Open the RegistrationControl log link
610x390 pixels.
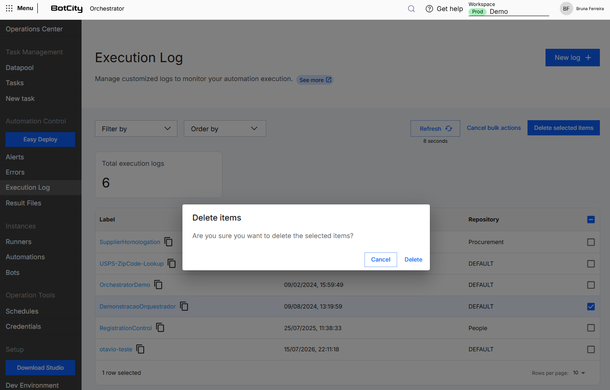click(126, 328)
